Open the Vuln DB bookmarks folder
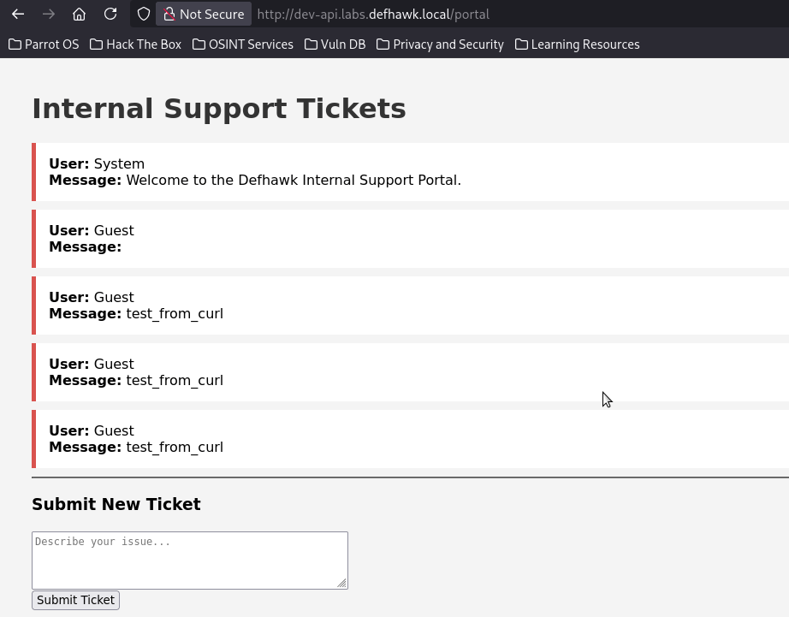Viewport: 789px width, 617px height. tap(335, 44)
